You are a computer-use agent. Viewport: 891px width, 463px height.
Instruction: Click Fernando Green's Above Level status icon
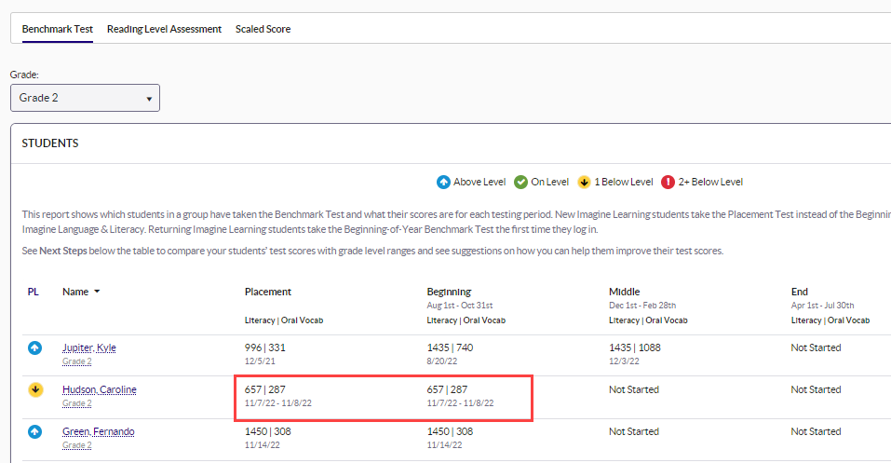coord(34,432)
